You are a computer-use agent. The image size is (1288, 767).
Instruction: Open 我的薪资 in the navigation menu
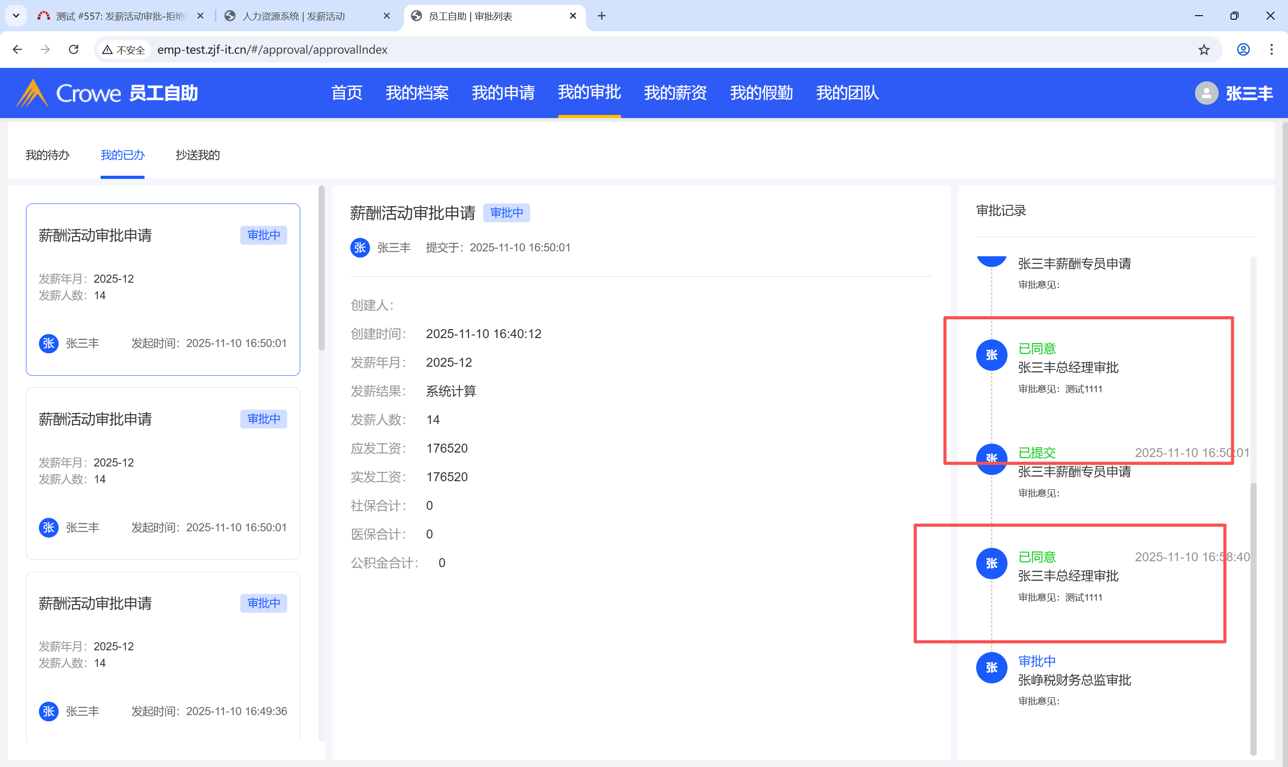[x=675, y=93]
